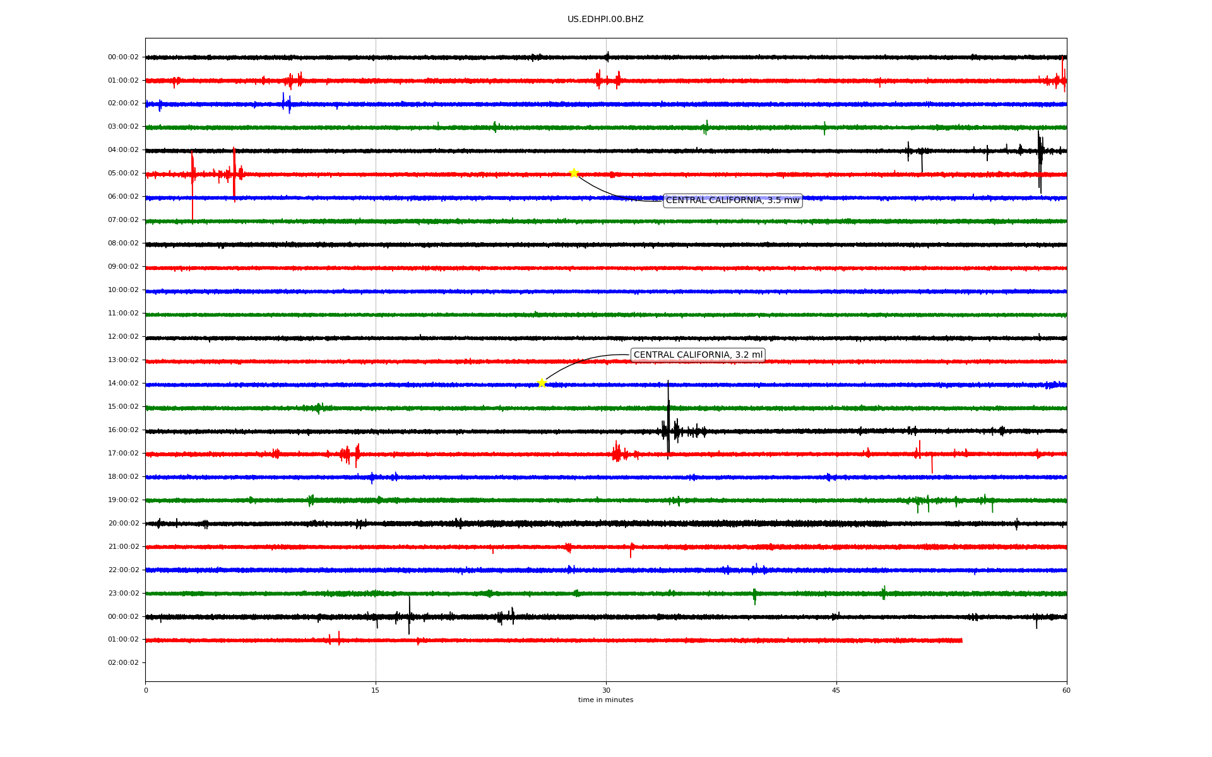The height and width of the screenshot is (757, 1212).
Task: Click the CENTRAL CALIFORNIA 3.5 mw annotation
Action: 732,201
